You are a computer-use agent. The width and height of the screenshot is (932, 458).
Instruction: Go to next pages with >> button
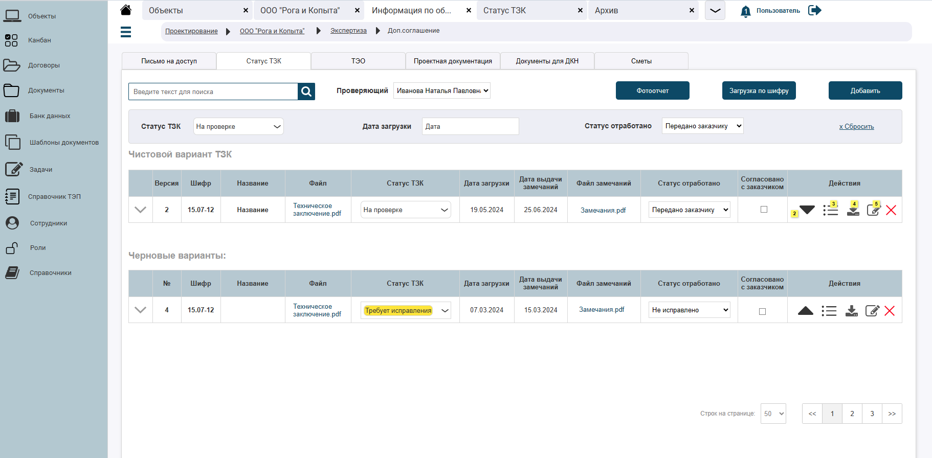[x=892, y=414]
